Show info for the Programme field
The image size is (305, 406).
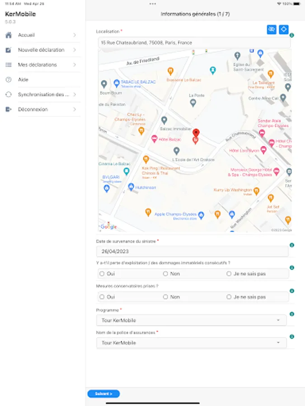coord(292,314)
